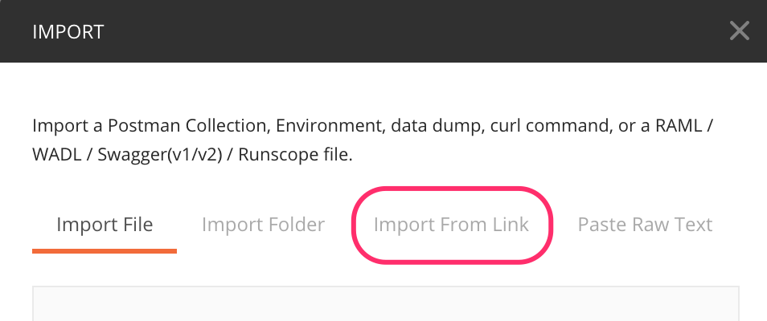The image size is (767, 321).
Task: Go to the Paste Raw Text tab
Action: pyautogui.click(x=645, y=224)
